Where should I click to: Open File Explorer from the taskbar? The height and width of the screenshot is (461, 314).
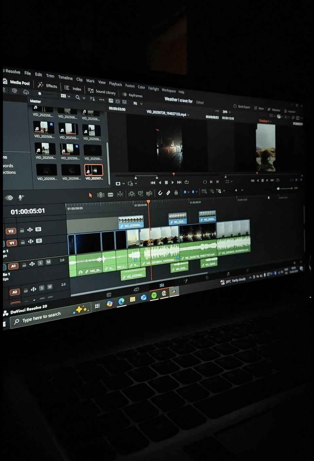pyautogui.click(x=132, y=299)
